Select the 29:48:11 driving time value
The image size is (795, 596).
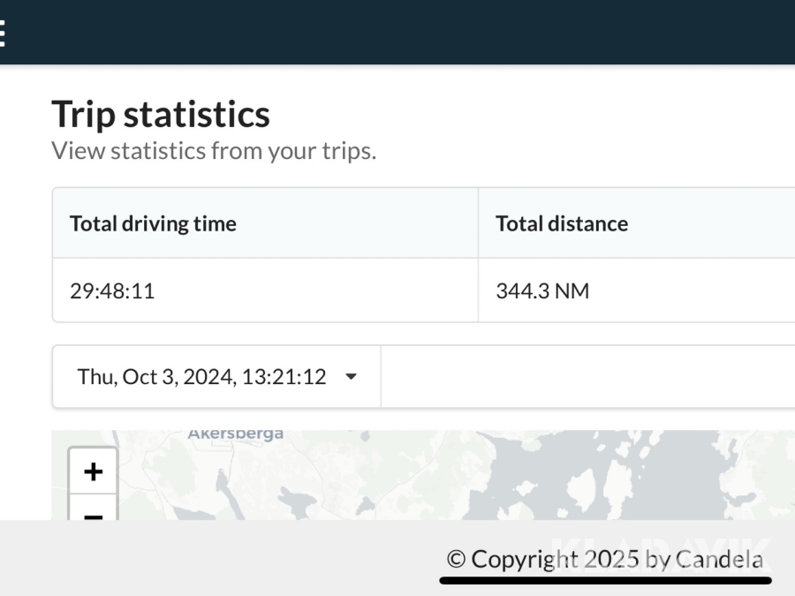[x=112, y=290]
